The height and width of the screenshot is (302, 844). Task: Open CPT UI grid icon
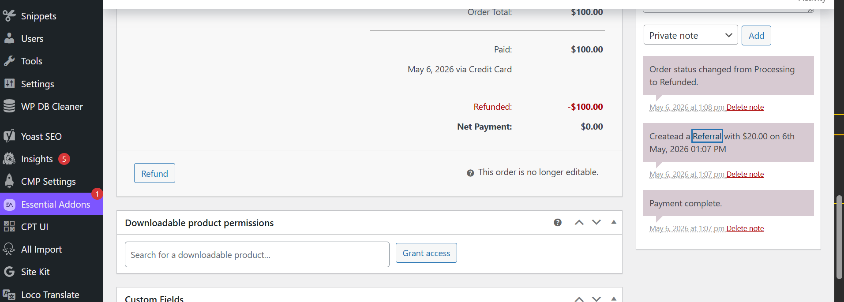coord(9,227)
